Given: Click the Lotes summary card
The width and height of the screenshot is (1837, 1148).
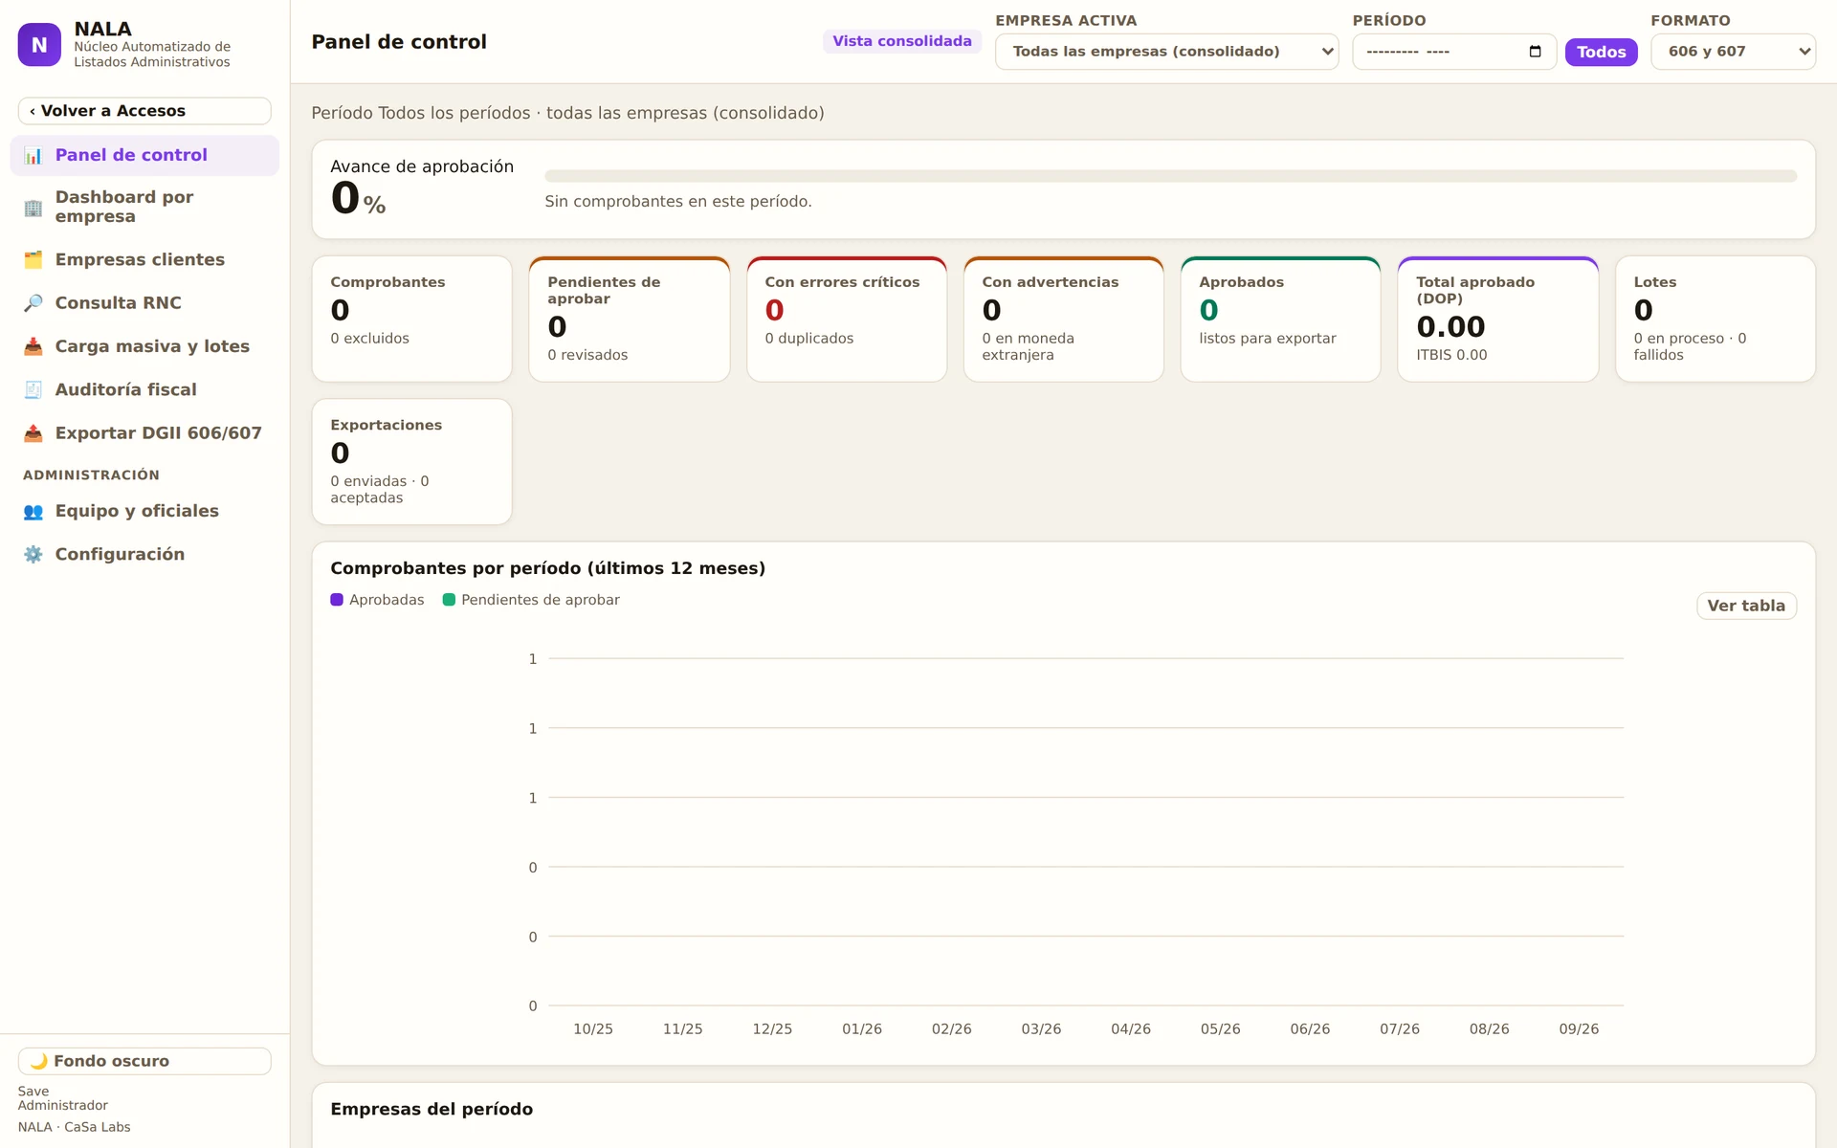Looking at the screenshot, I should click(1715, 319).
